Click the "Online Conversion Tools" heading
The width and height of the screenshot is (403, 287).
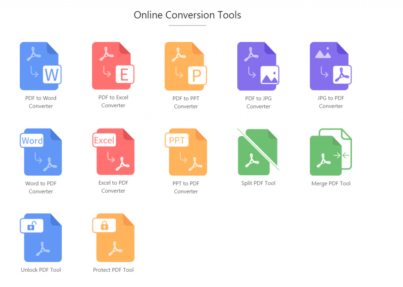point(187,15)
